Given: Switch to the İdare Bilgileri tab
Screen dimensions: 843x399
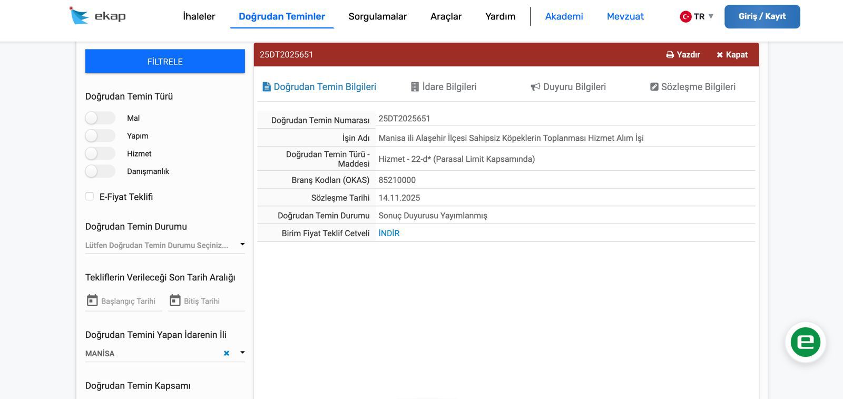Looking at the screenshot, I should (x=444, y=87).
